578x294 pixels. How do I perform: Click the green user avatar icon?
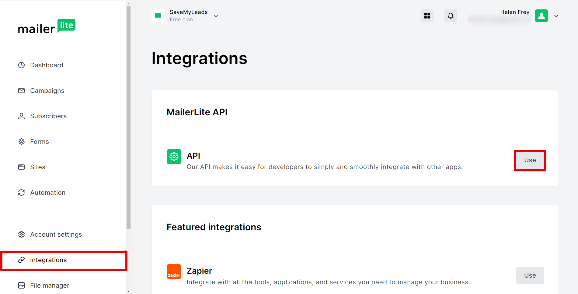541,16
